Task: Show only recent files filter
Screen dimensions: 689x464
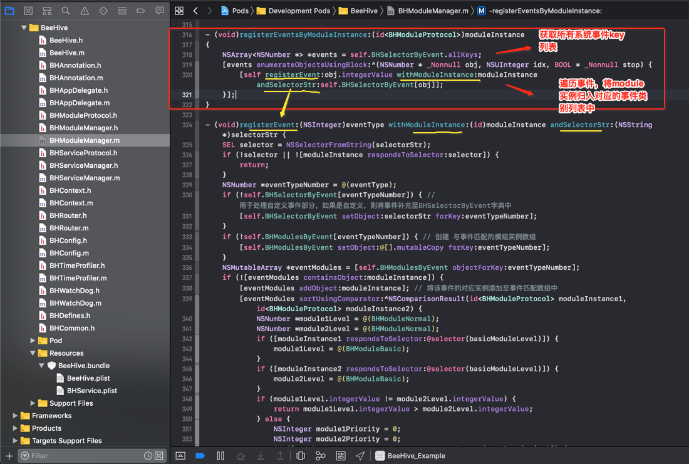Action: tap(148, 456)
